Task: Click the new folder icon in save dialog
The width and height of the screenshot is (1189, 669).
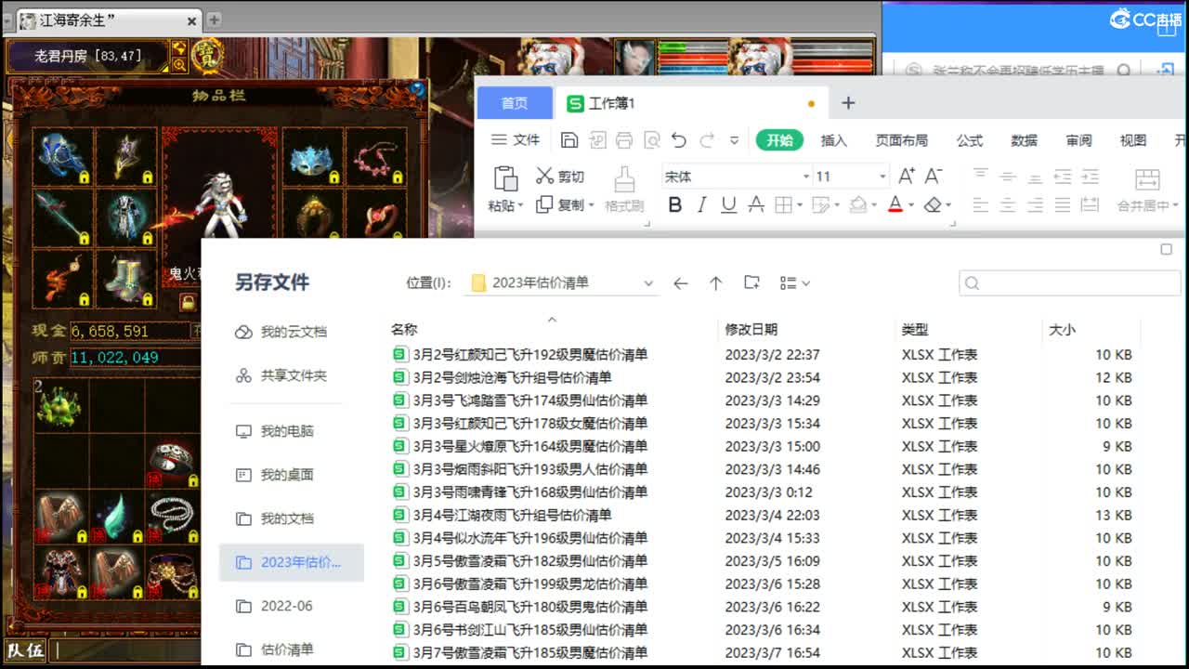Action: pos(751,282)
